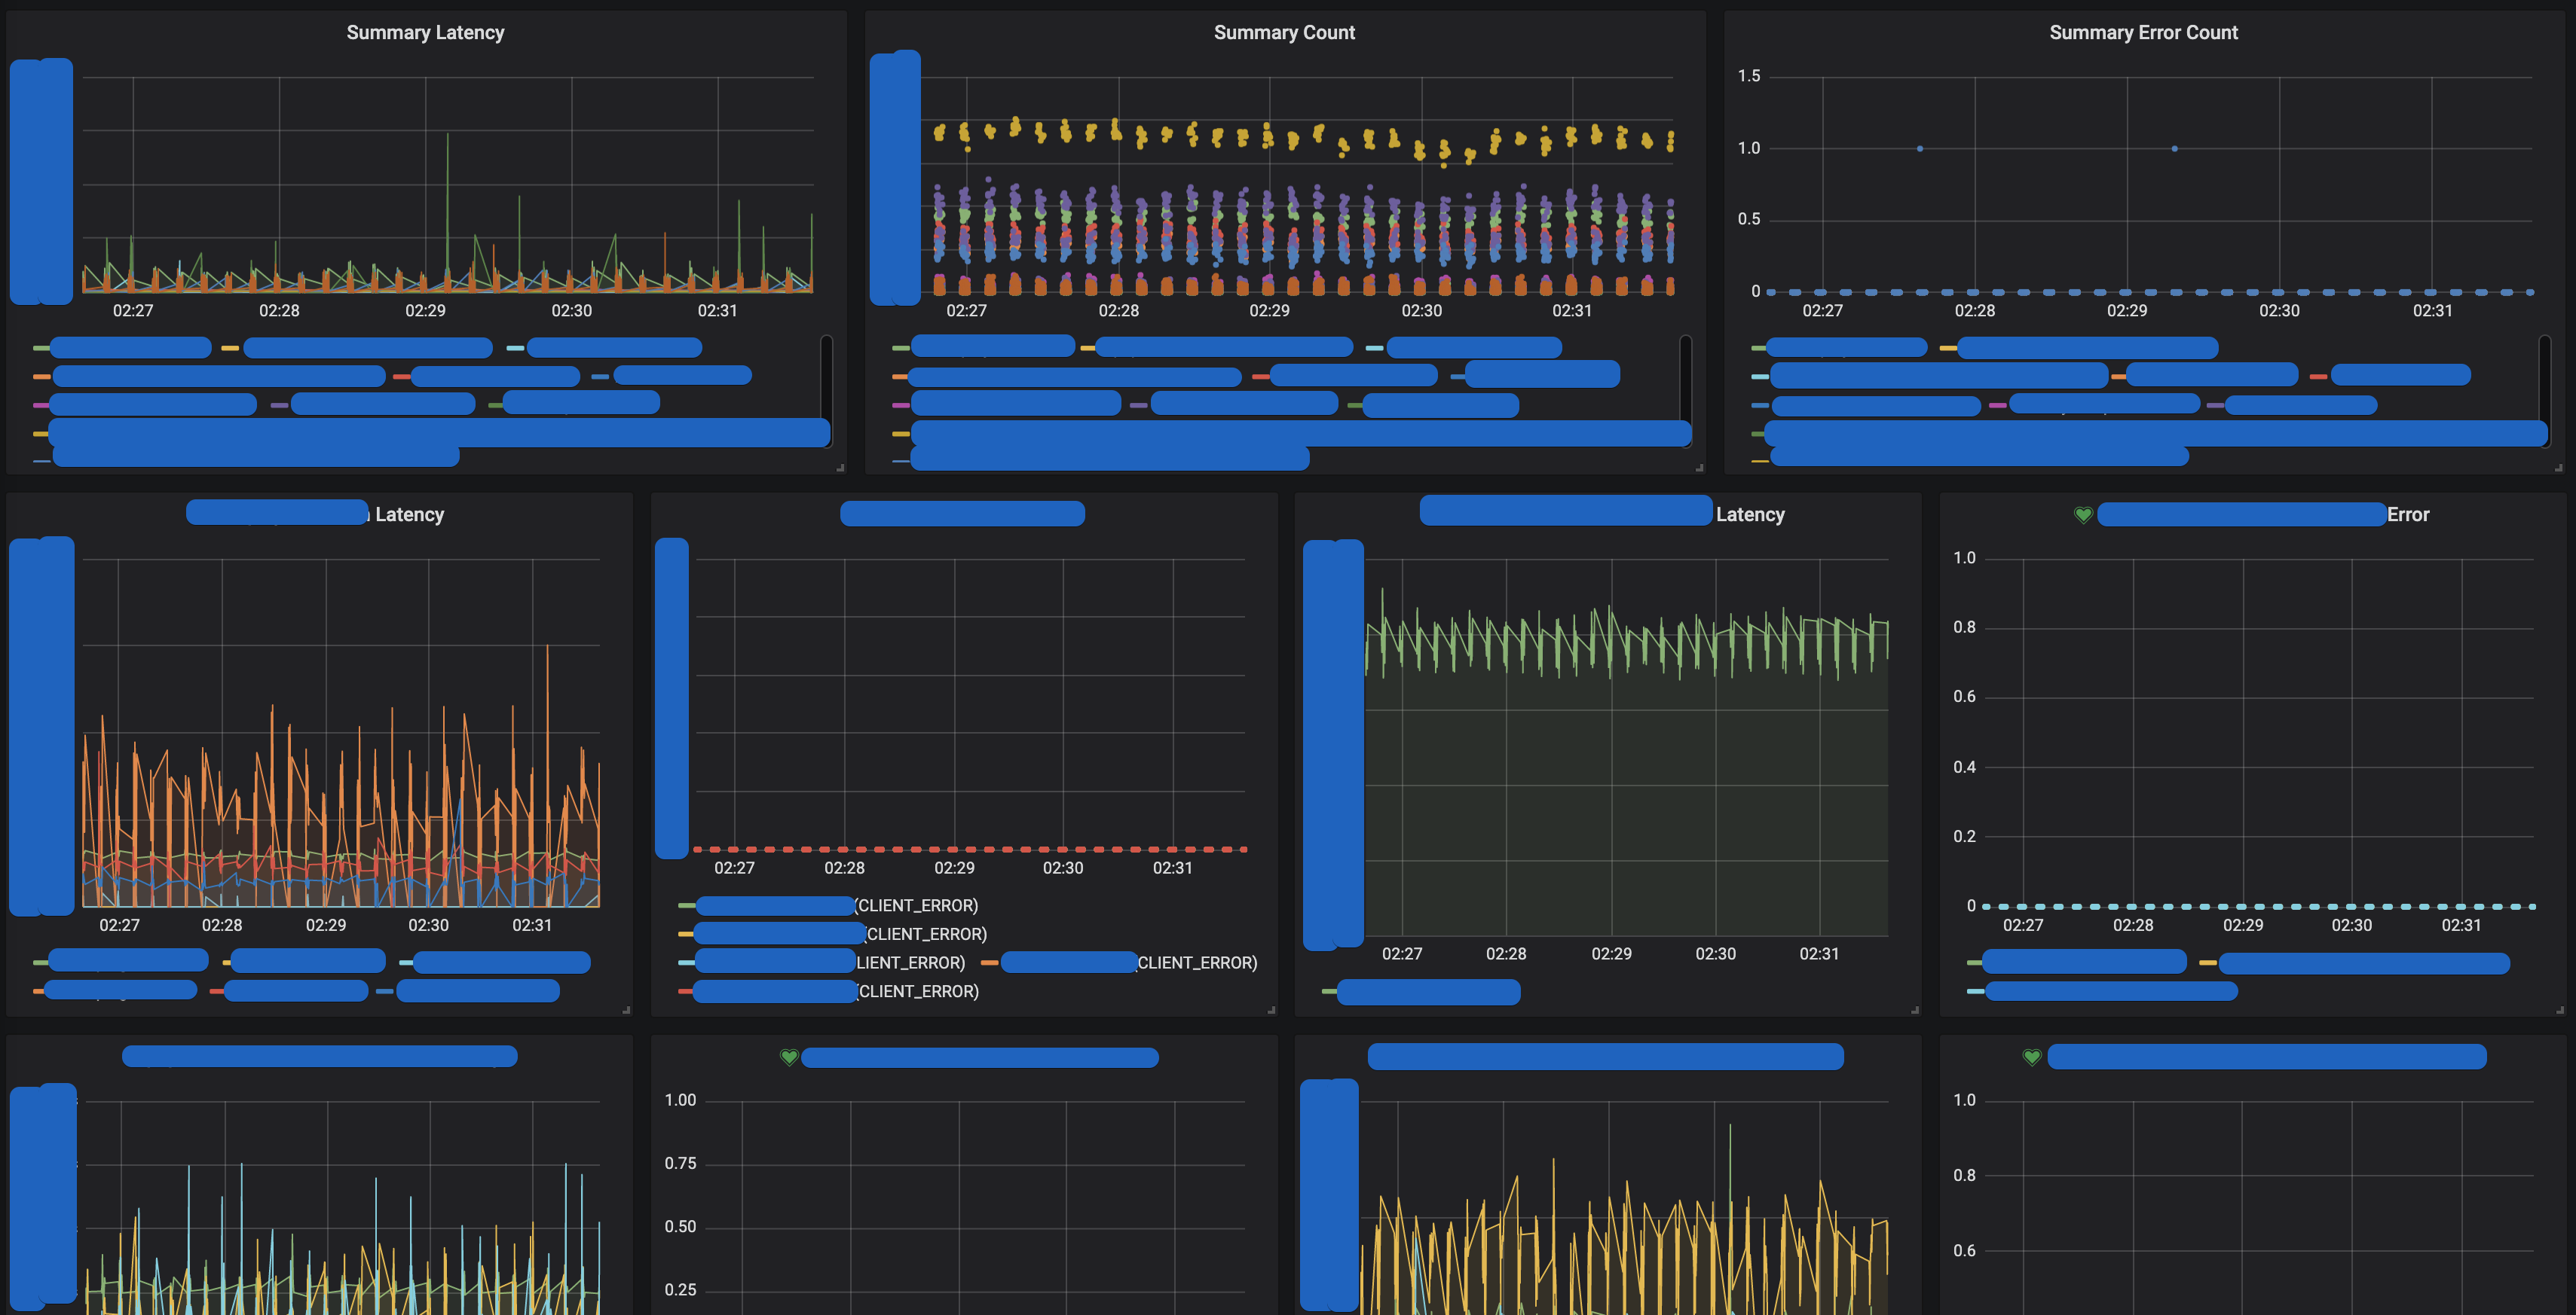Image resolution: width=2576 pixels, height=1315 pixels.
Task: Click resize handle of Summary Latency panel
Action: (840, 468)
